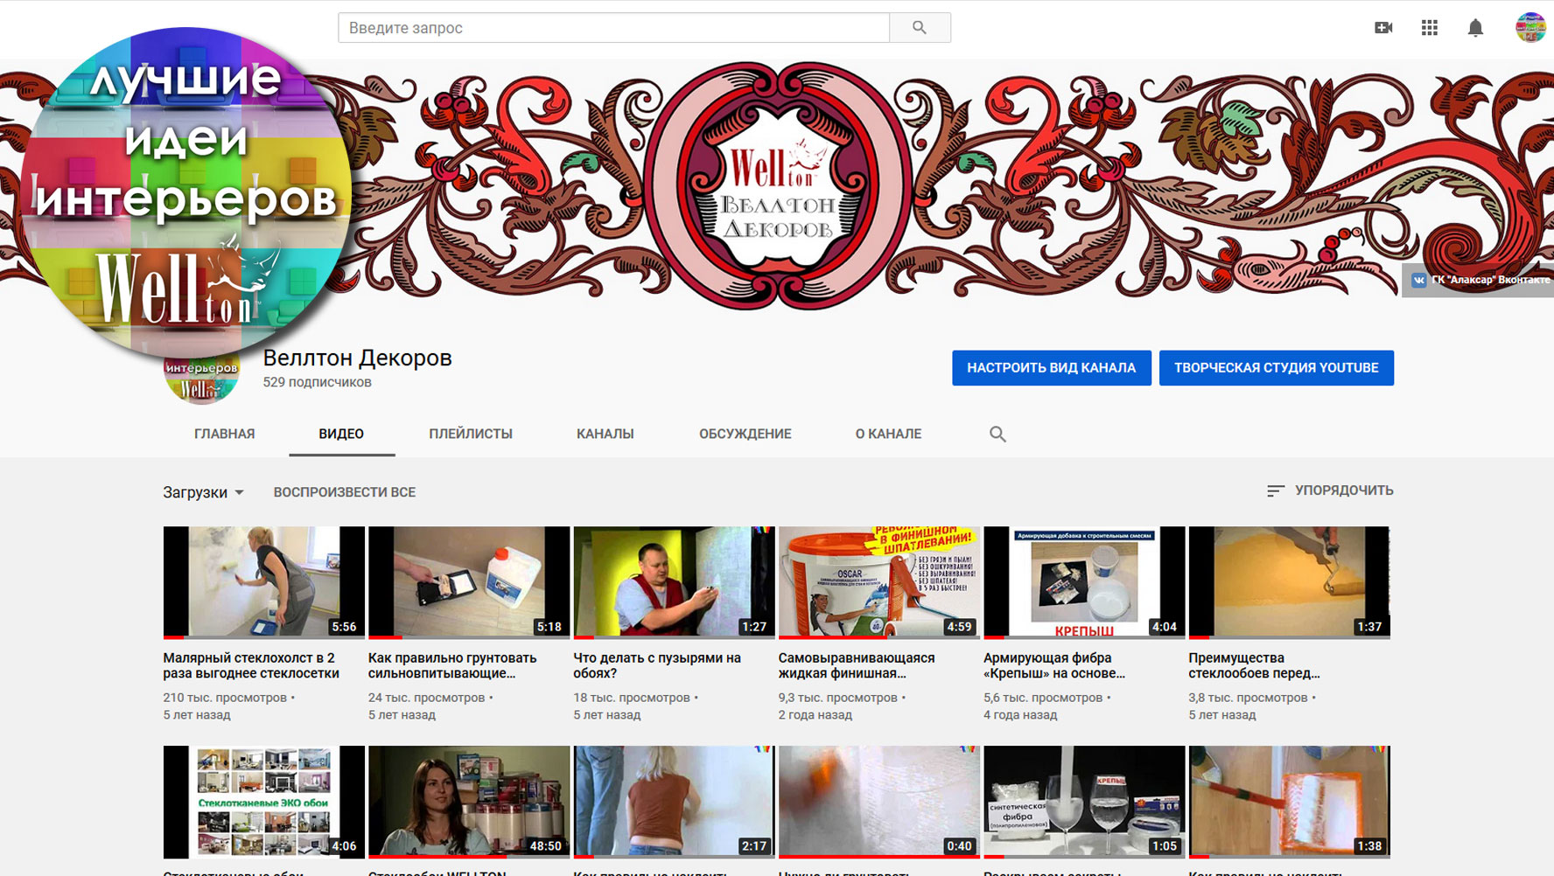Click the channel name Веллтон Декоров
1554x876 pixels.
click(x=357, y=358)
